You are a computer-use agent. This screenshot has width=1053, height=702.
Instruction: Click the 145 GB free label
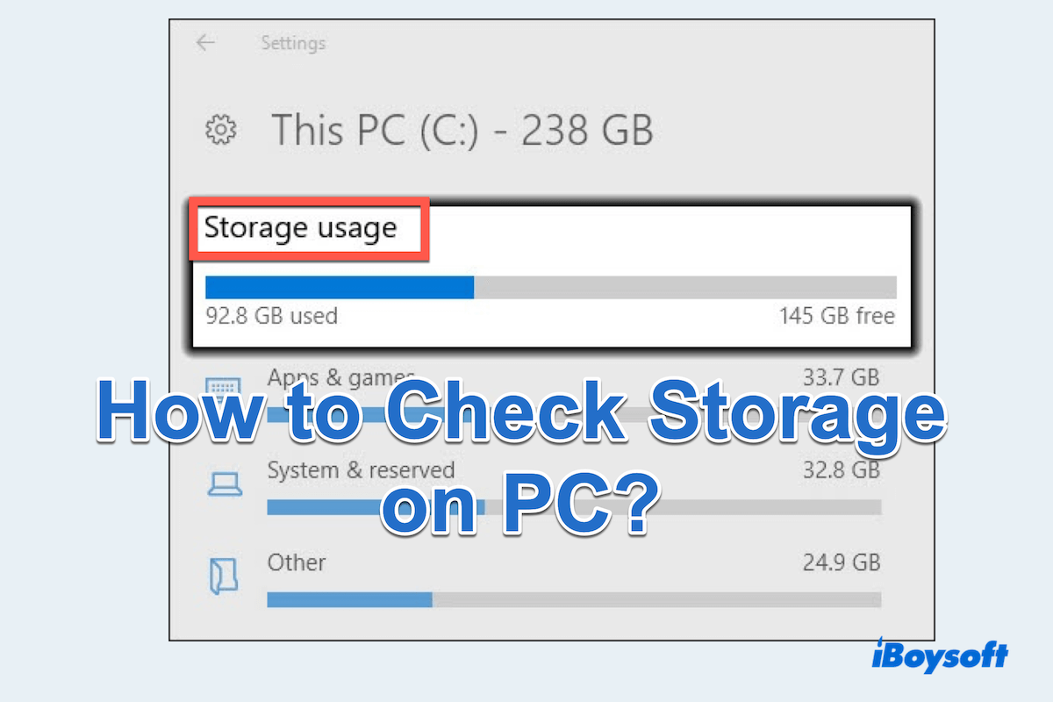[837, 316]
